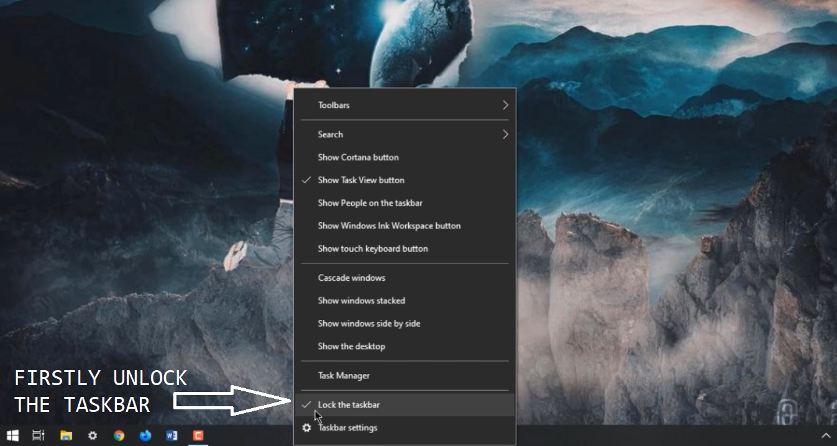Screen dimensions: 837x446
Task: Launch File Explorer from the taskbar
Action: 66,435
